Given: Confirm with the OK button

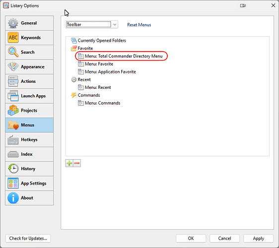Looking at the screenshot, I should pyautogui.click(x=191, y=239).
